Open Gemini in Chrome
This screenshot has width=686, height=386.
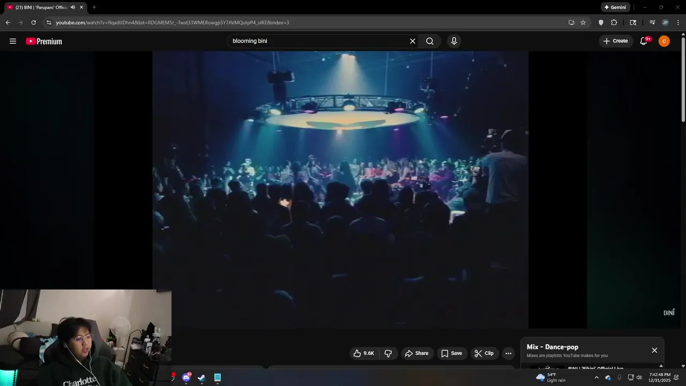pyautogui.click(x=615, y=8)
